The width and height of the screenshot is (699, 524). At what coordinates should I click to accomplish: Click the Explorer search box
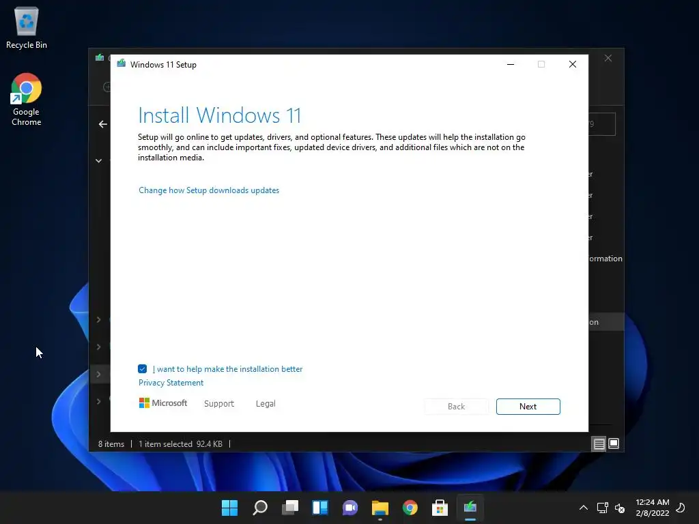pyautogui.click(x=602, y=124)
